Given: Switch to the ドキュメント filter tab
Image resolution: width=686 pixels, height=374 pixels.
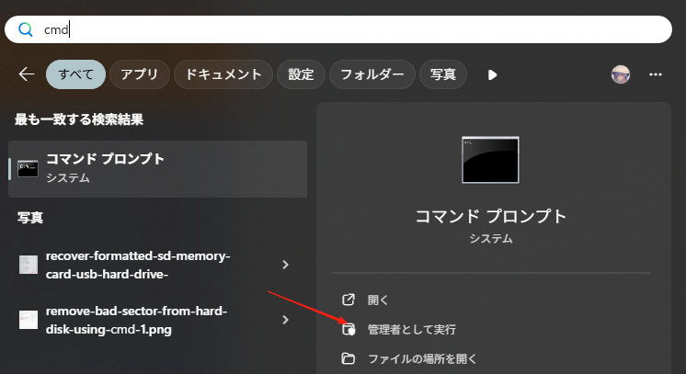Looking at the screenshot, I should (x=223, y=74).
